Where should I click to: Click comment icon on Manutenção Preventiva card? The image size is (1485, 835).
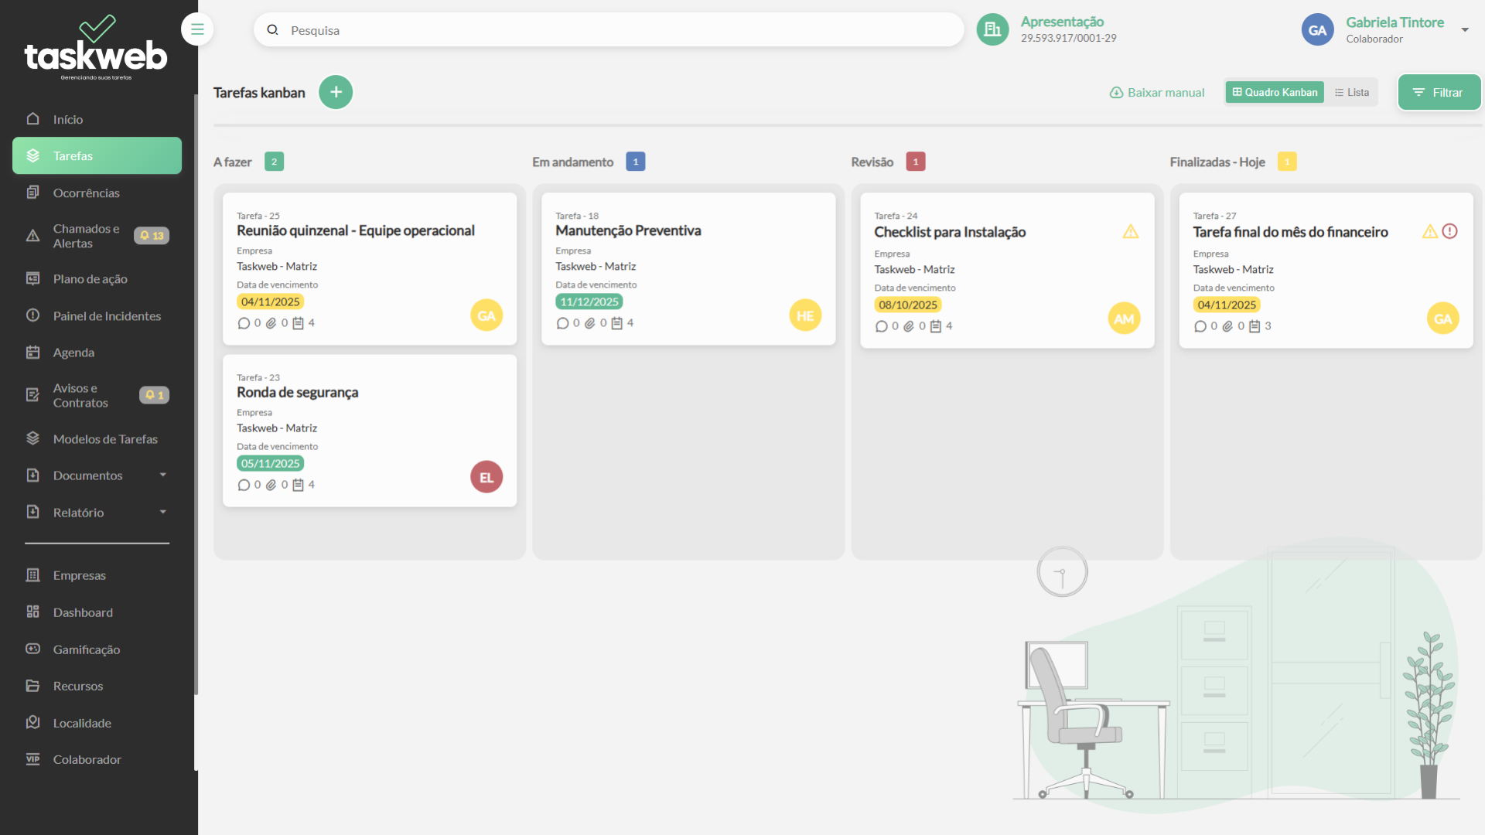click(562, 323)
